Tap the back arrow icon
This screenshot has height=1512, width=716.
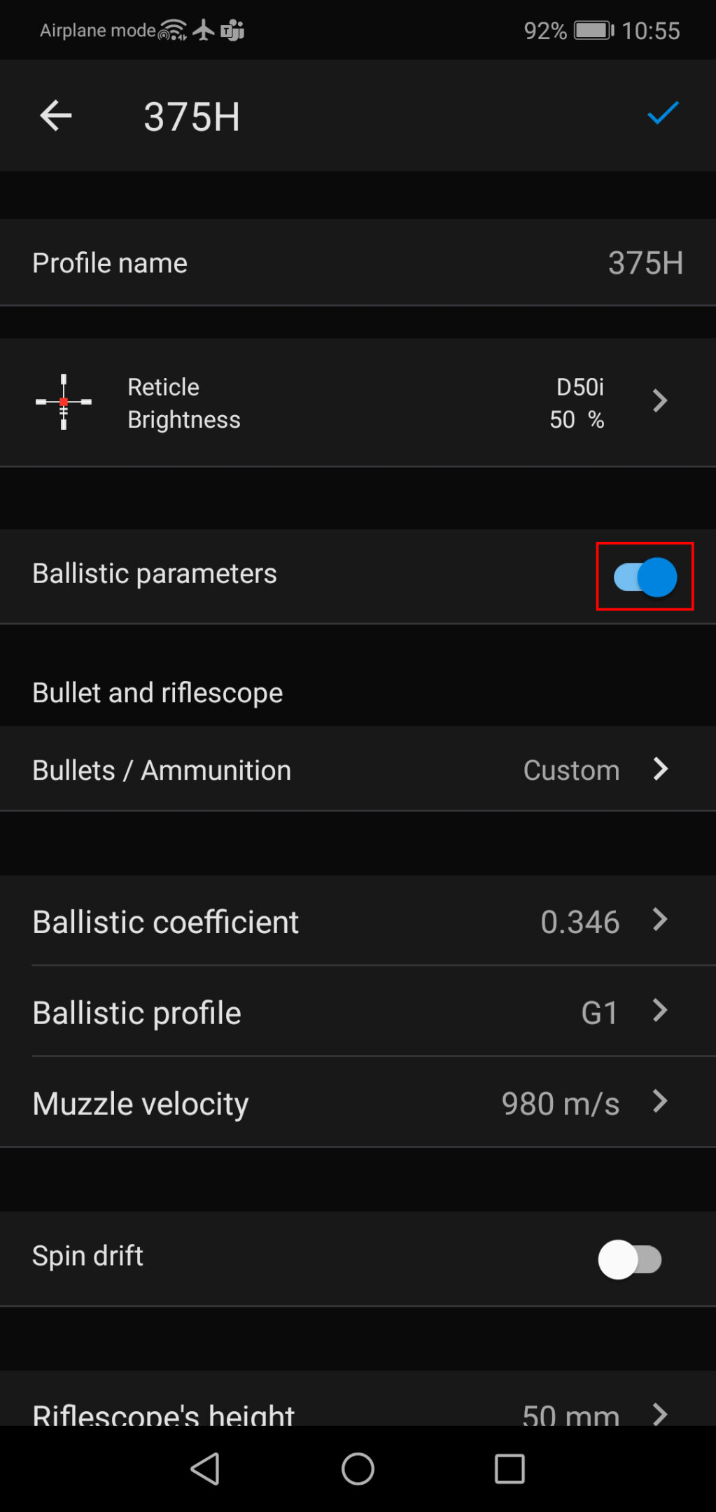tap(56, 115)
